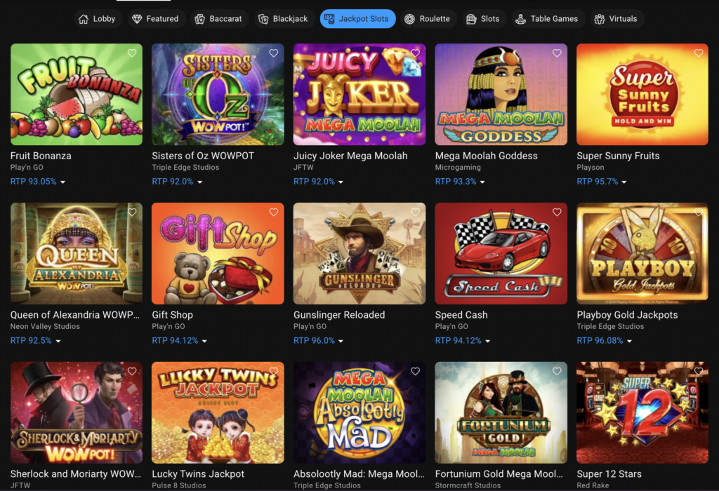719x491 pixels.
Task: Open the Playboy Gold Jackpots thumbnail
Action: coord(642,253)
